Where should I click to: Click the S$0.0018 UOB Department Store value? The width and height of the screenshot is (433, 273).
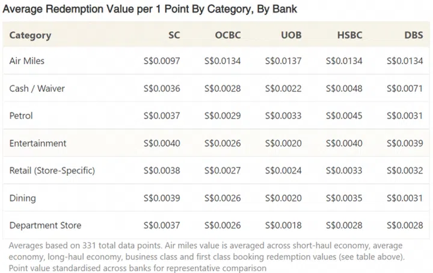283,226
